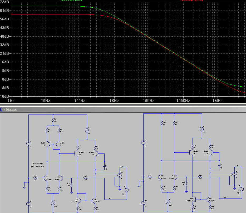Viewport: 246px width, 213px height.
Task: Click the LTspice icon beside k30a.asc title
Action: pyautogui.click(x=1, y=109)
